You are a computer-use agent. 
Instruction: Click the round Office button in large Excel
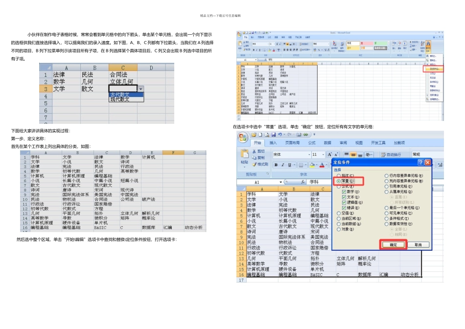(x=243, y=138)
